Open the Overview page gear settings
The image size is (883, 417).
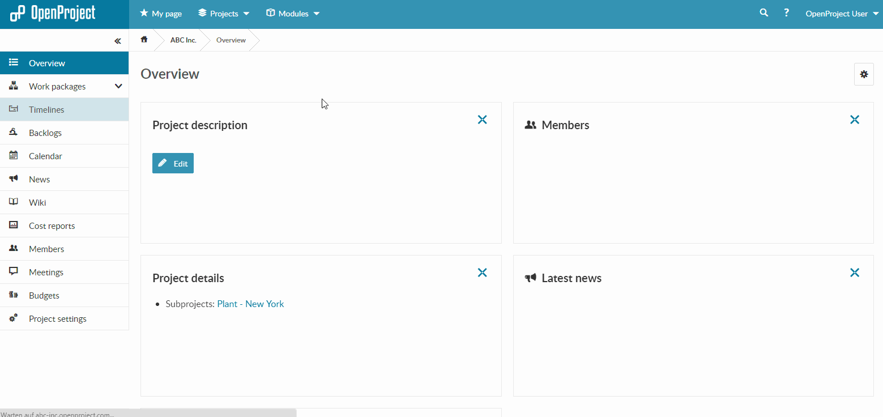pyautogui.click(x=863, y=74)
